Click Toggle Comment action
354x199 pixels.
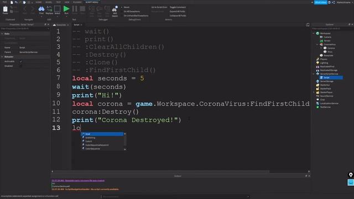tap(178, 7)
